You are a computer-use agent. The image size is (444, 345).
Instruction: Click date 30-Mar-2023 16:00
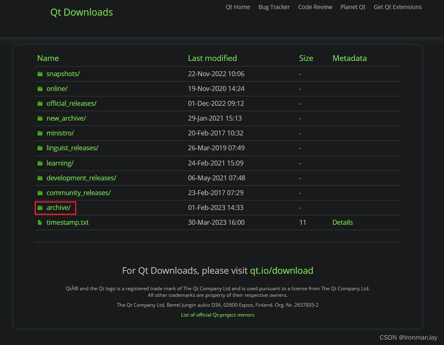point(216,222)
